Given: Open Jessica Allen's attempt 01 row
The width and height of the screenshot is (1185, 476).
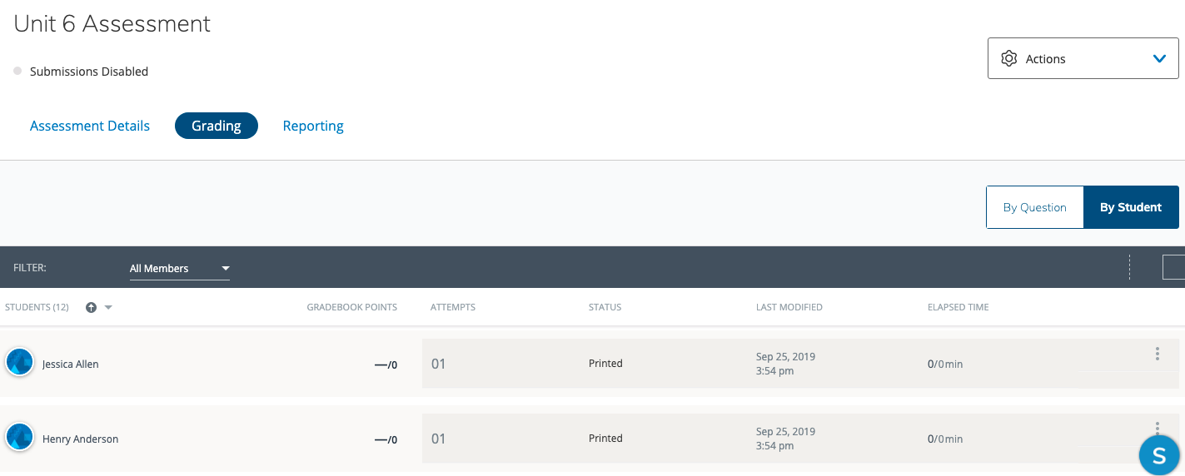Looking at the screenshot, I should tap(439, 364).
